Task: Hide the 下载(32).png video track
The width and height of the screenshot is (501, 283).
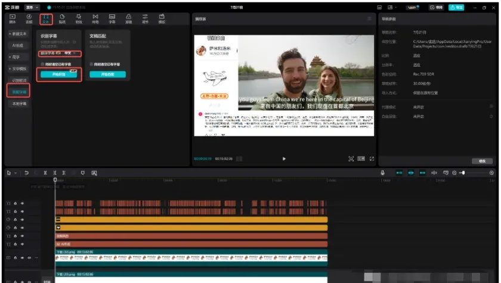Action: click(23, 258)
